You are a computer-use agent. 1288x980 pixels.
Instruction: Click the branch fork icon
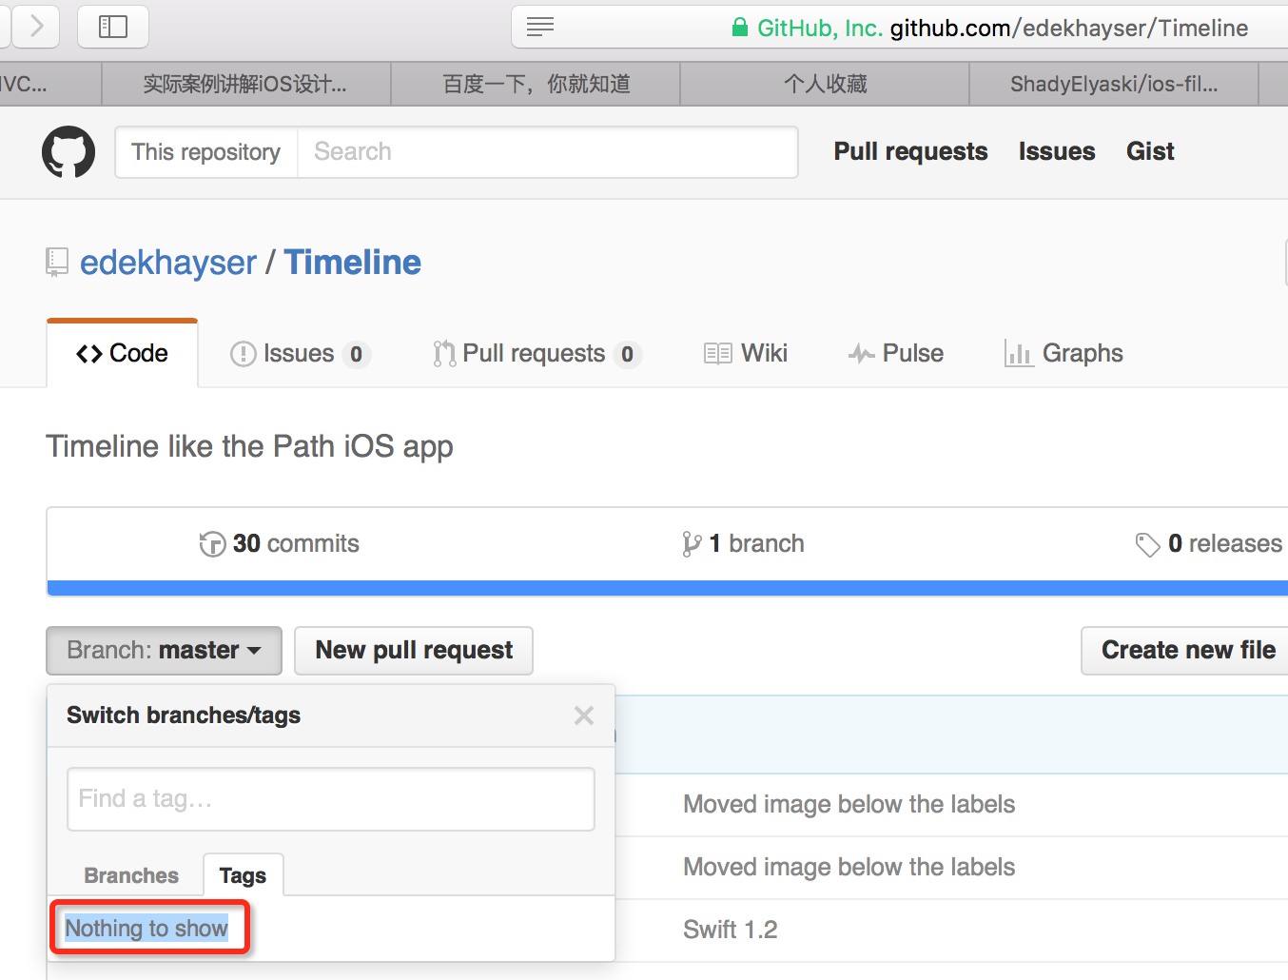692,544
